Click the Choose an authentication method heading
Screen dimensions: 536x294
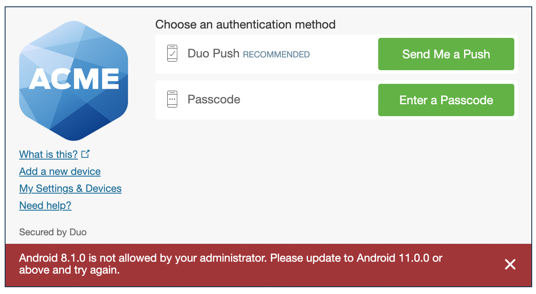pos(246,24)
